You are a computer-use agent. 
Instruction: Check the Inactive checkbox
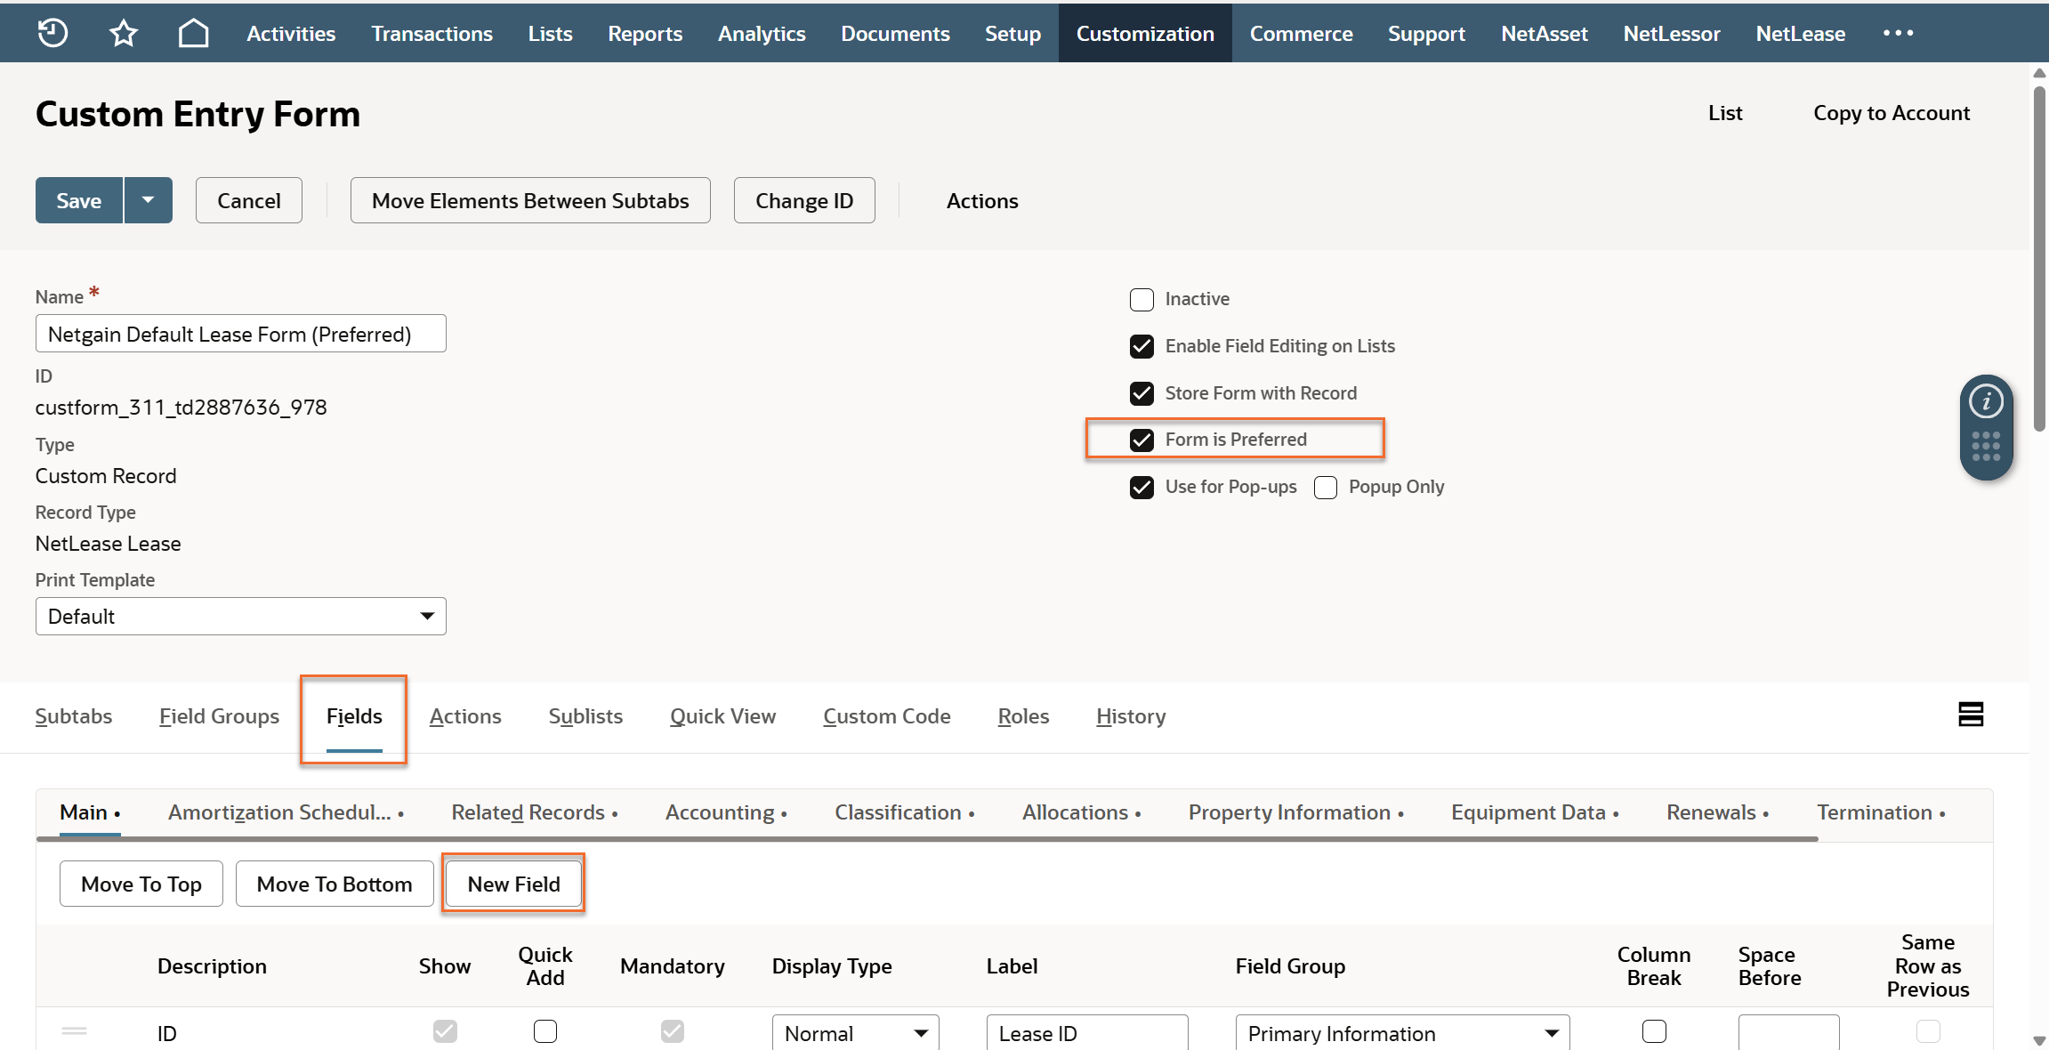pyautogui.click(x=1141, y=299)
